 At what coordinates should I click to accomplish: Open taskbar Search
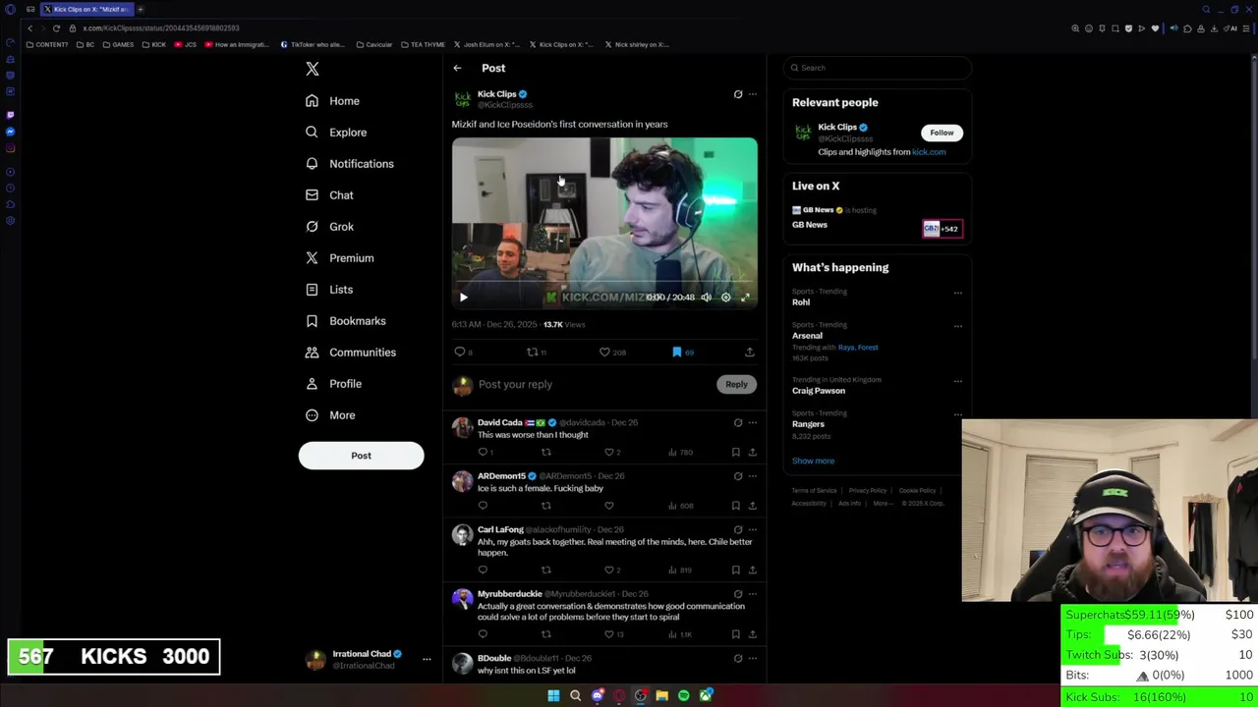tap(575, 695)
